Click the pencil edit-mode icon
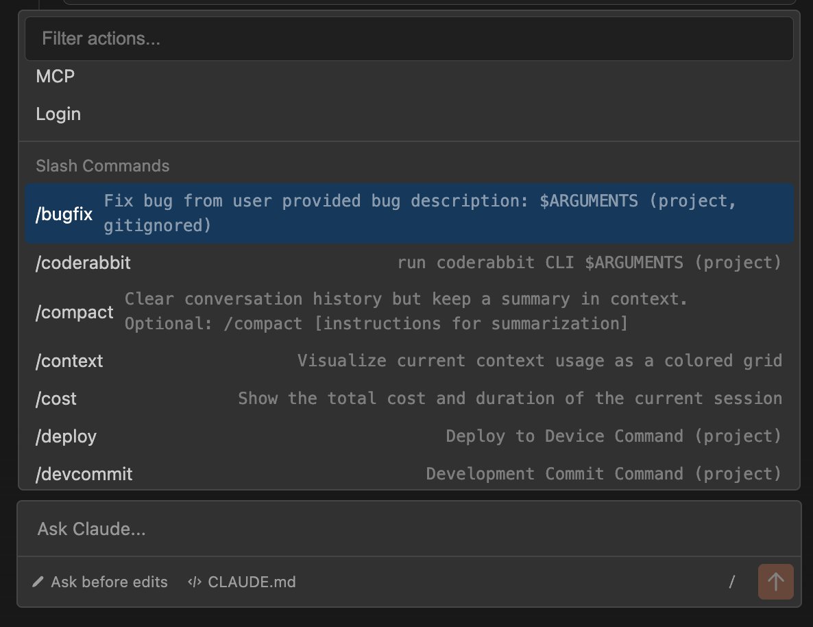 point(38,582)
